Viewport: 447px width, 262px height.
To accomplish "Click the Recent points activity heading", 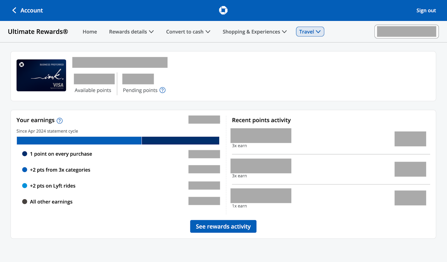I will tap(261, 120).
